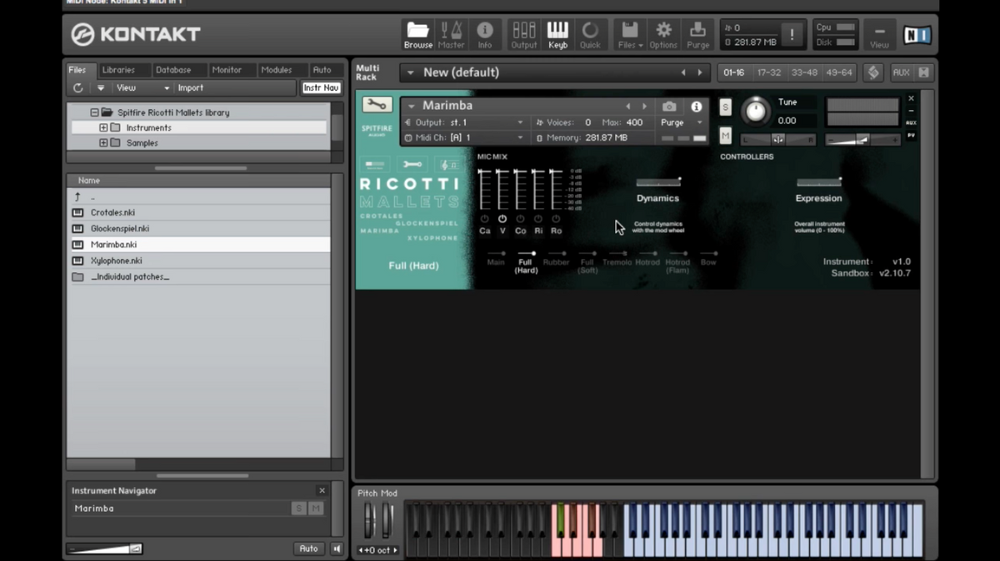Open the Output mixer section
The width and height of the screenshot is (1000, 561).
pos(523,35)
